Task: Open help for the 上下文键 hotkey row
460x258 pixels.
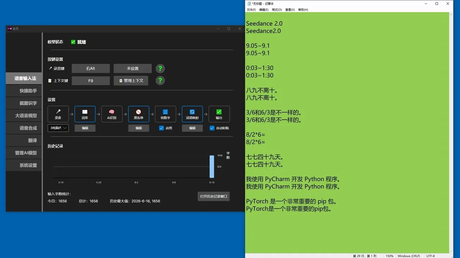Action: coord(160,81)
